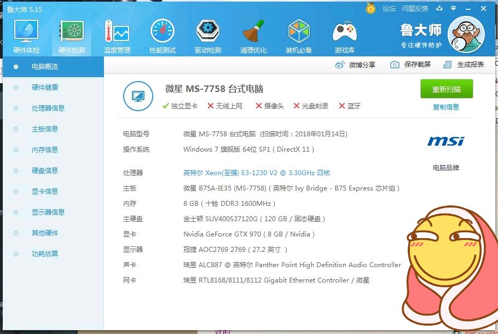Screen dimensions: 498x334
Task: Select 电脑概览 in the sidebar
Action: [x=54, y=67]
